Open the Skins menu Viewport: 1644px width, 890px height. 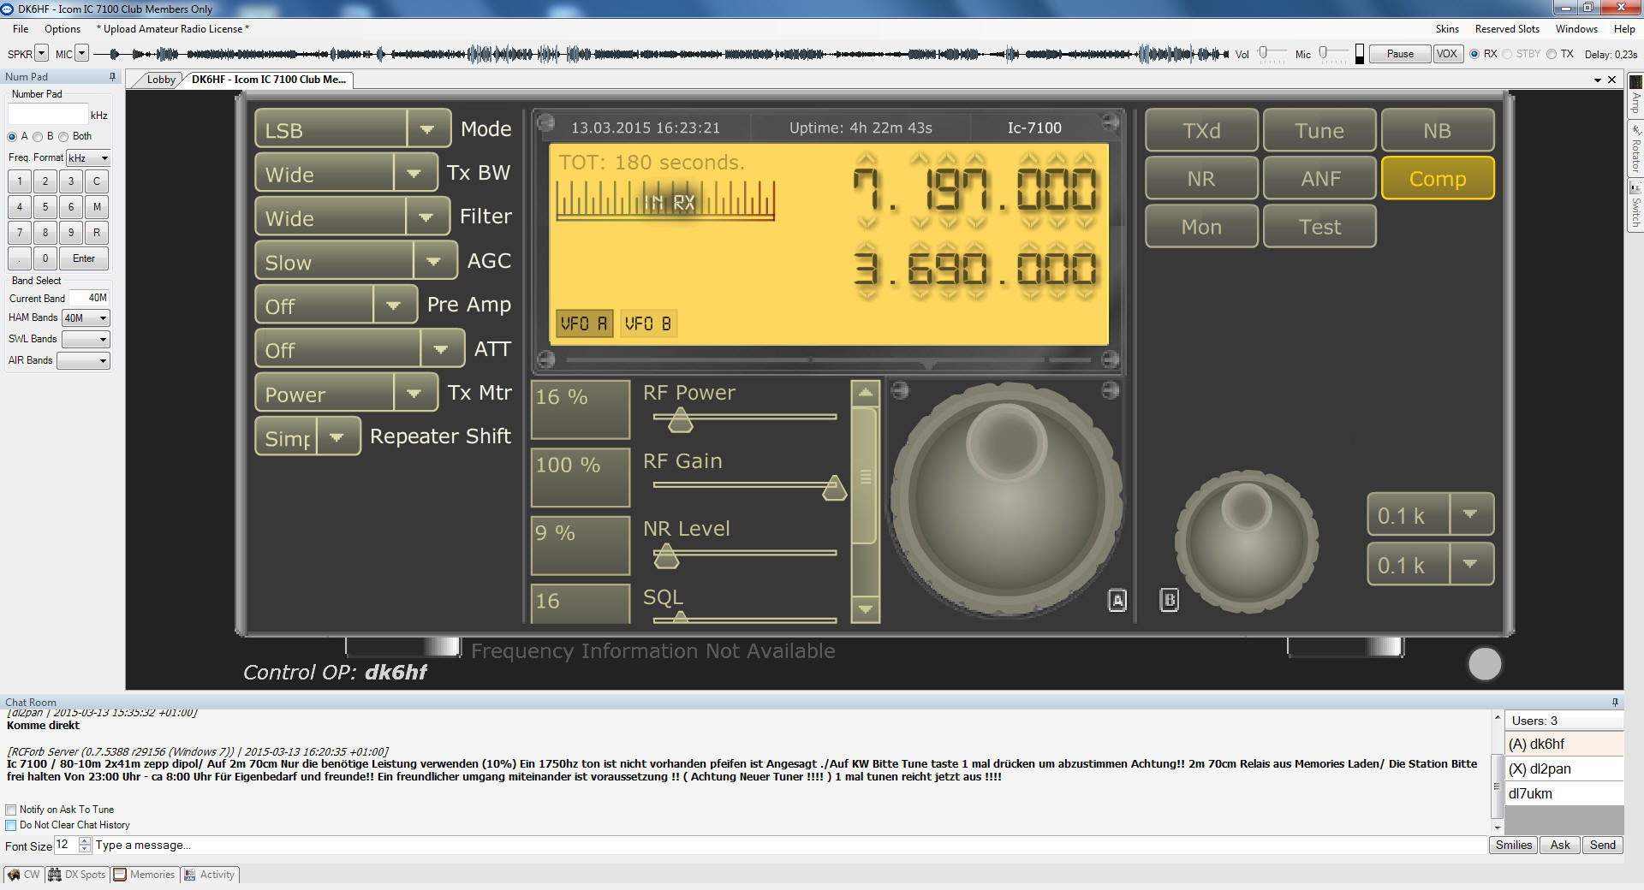click(1447, 29)
